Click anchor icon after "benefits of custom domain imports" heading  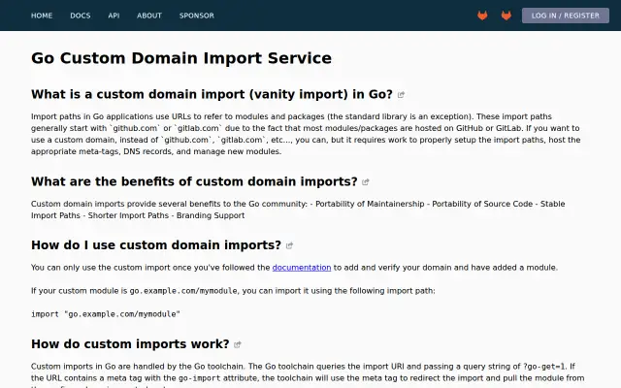(x=365, y=182)
